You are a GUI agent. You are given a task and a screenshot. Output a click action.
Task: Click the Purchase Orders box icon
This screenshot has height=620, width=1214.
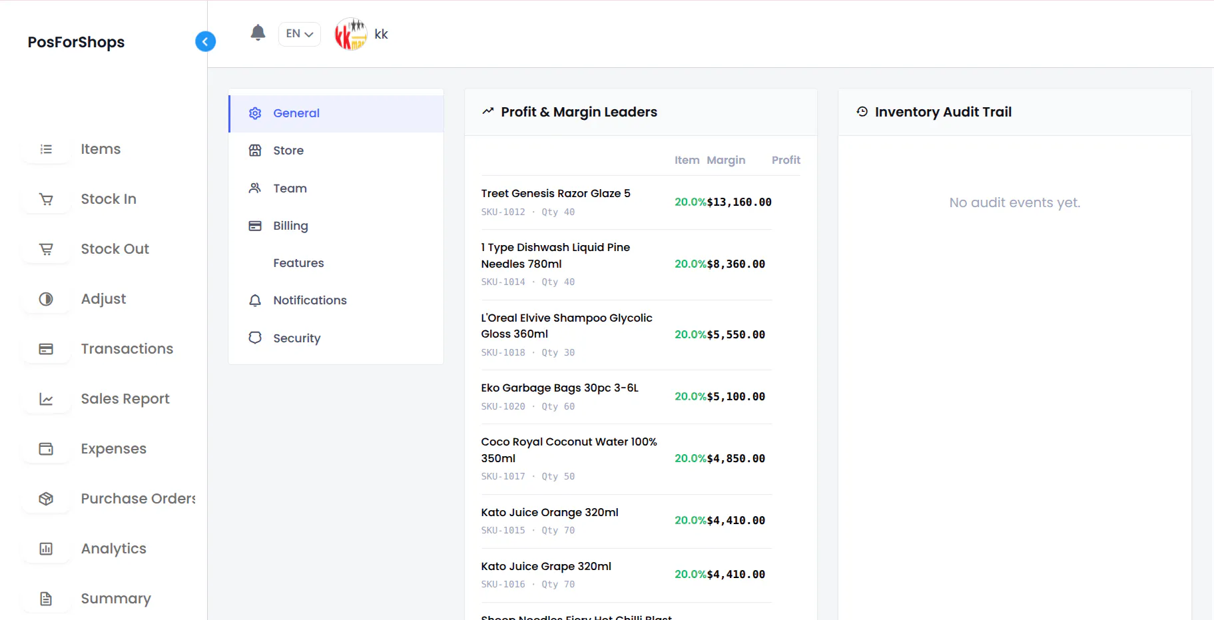pyautogui.click(x=46, y=499)
